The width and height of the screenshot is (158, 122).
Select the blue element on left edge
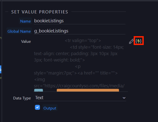point(1,69)
